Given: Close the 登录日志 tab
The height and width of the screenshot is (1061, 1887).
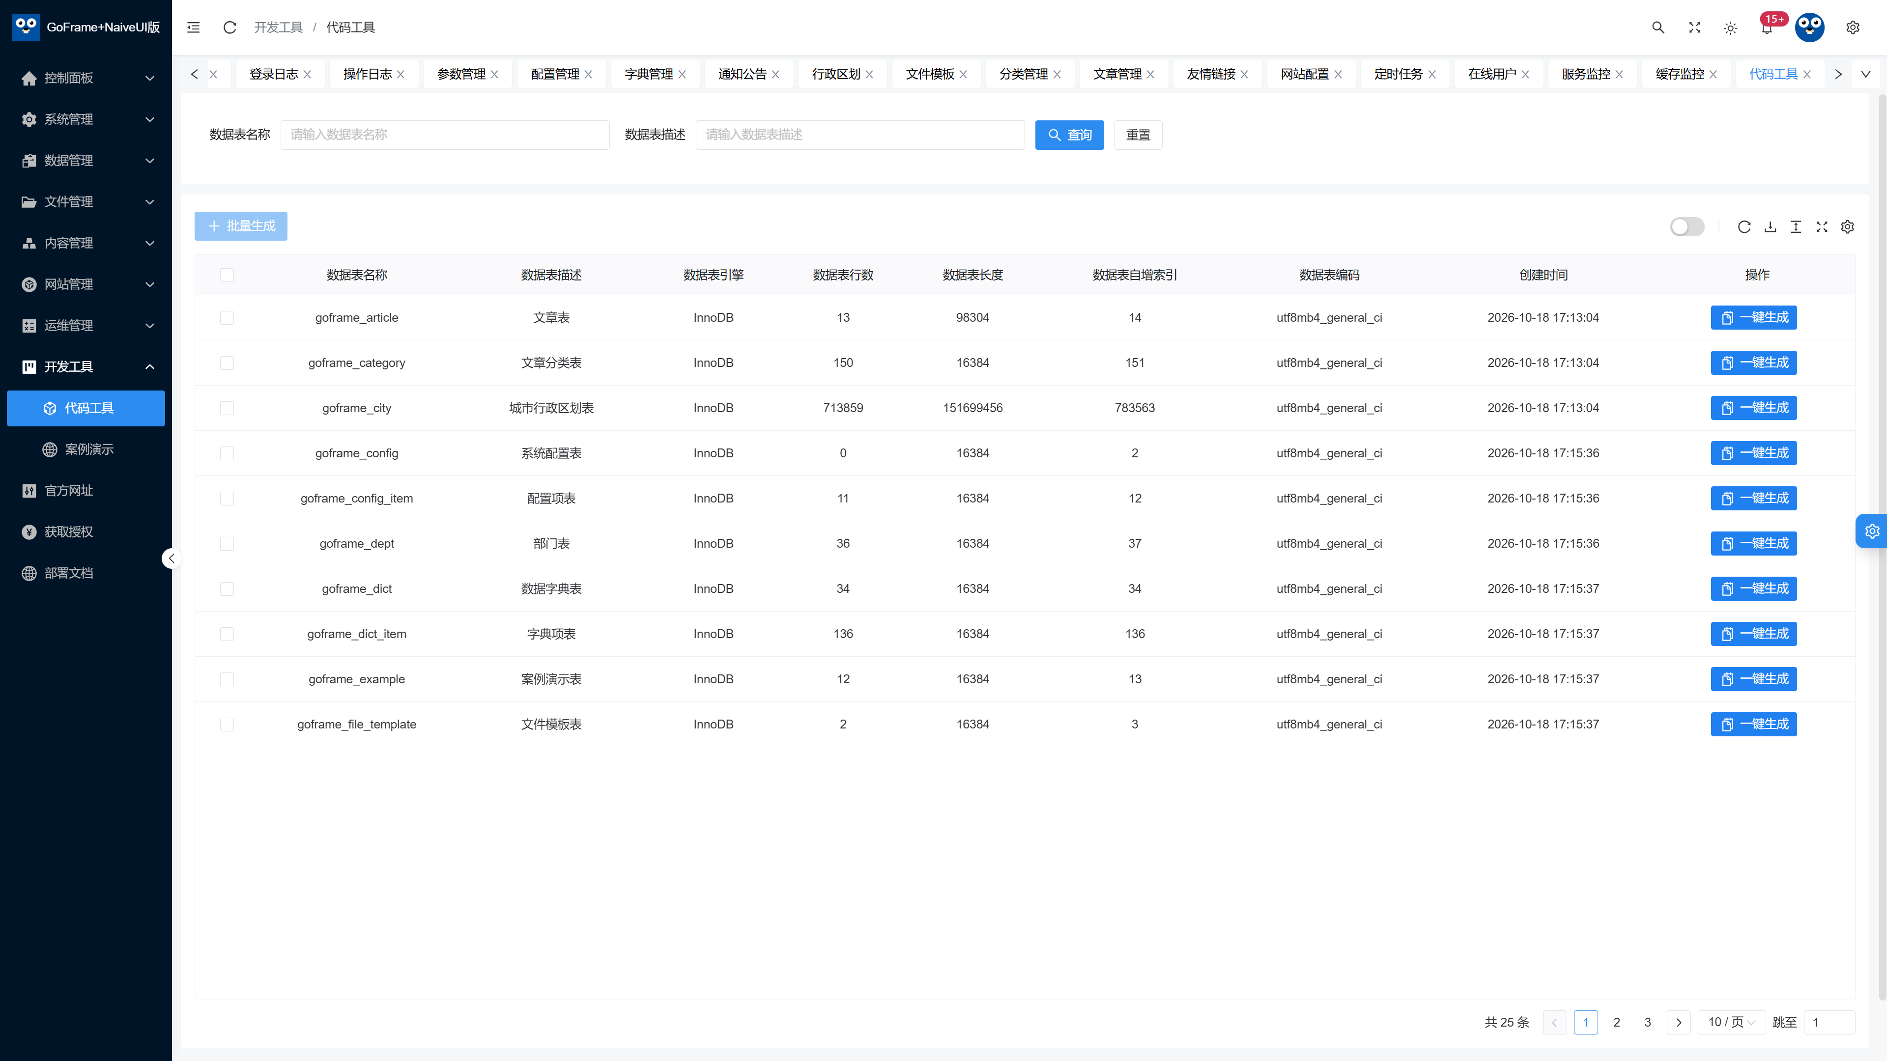Looking at the screenshot, I should point(308,74).
